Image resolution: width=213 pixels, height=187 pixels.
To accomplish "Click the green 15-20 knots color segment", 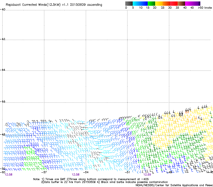I will point(151,3).
